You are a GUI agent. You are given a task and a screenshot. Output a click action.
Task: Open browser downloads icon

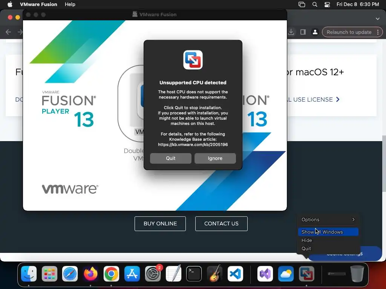click(x=291, y=32)
